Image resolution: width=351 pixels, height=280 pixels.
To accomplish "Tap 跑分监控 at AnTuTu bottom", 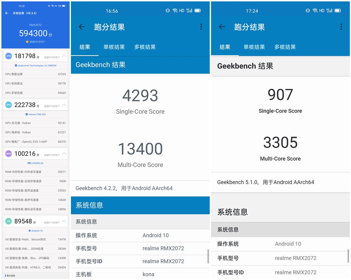I will click(10, 275).
